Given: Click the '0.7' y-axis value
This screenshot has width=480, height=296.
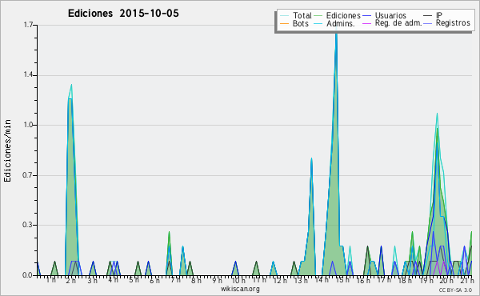Looking at the screenshot, I should [28, 175].
